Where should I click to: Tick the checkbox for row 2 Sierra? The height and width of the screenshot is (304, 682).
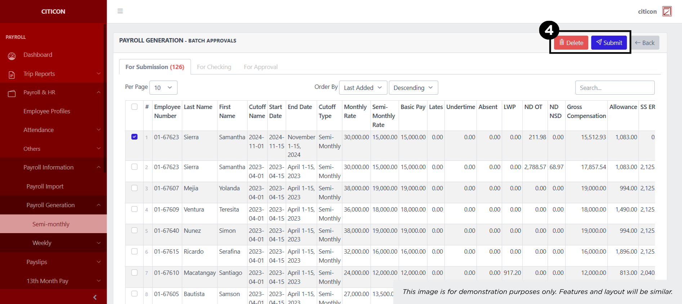tap(134, 167)
